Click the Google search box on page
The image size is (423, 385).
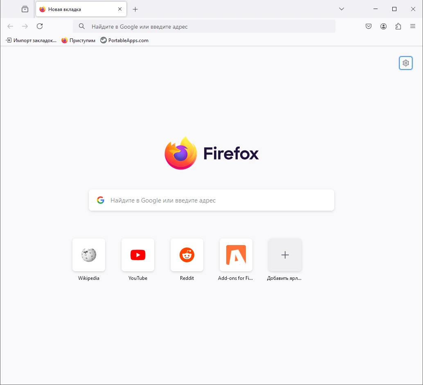(x=211, y=200)
